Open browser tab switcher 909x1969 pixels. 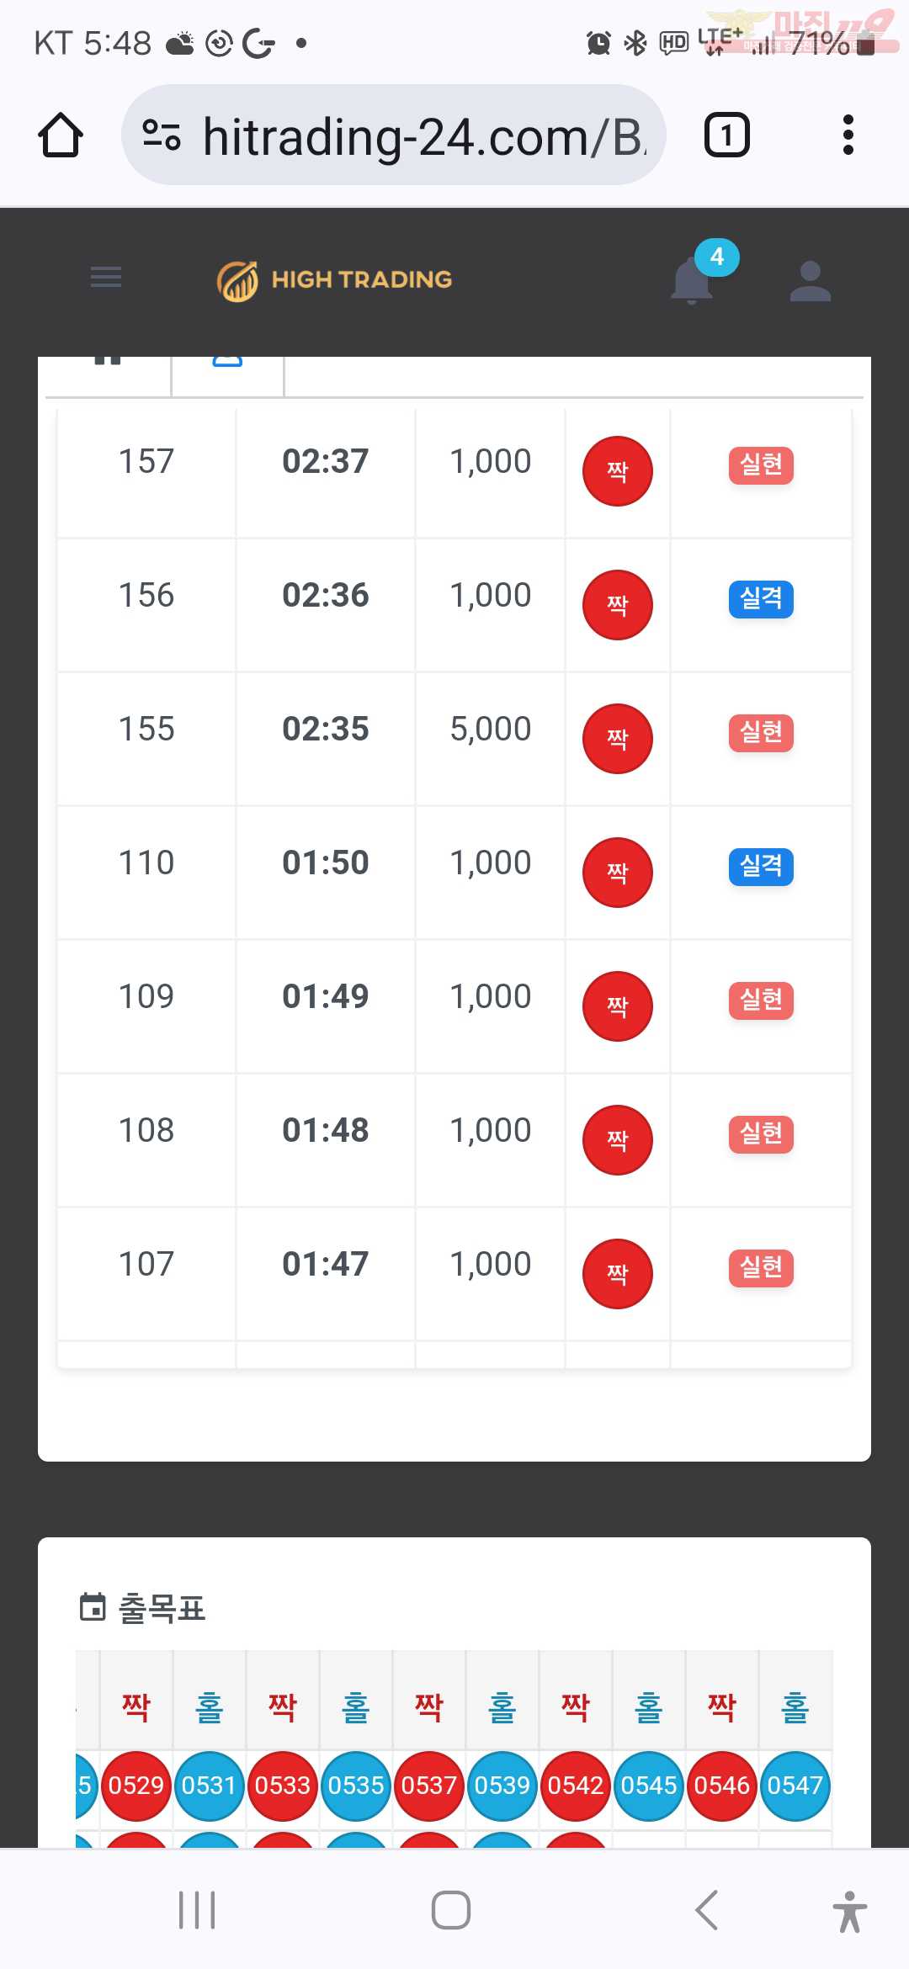click(x=726, y=135)
